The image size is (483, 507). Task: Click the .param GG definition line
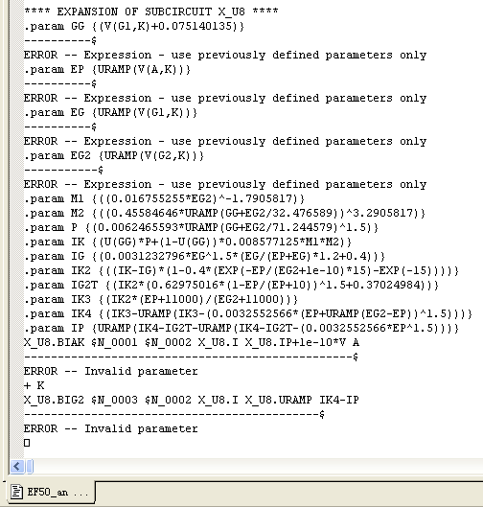(134, 26)
